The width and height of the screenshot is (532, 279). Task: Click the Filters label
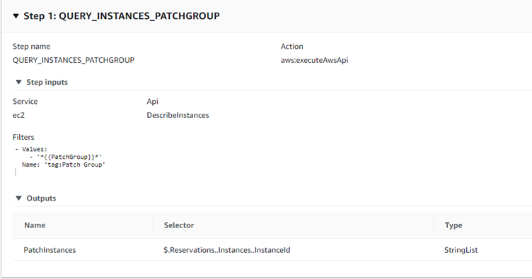coord(23,137)
